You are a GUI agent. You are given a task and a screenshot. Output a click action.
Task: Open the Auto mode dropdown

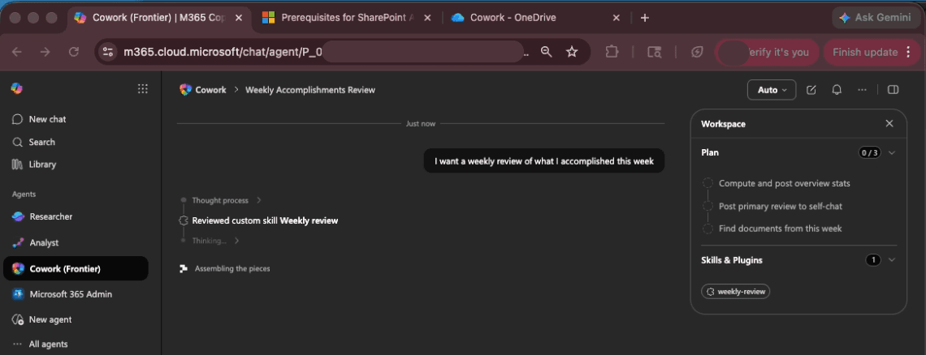click(772, 90)
